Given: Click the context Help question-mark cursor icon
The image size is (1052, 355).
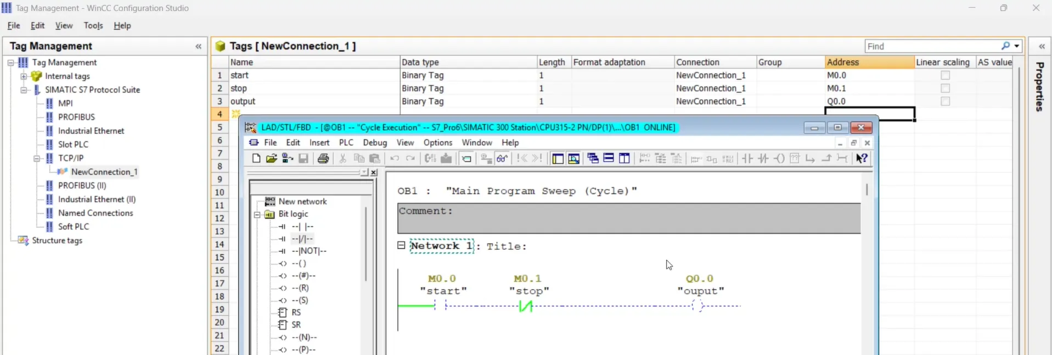Looking at the screenshot, I should pos(862,158).
